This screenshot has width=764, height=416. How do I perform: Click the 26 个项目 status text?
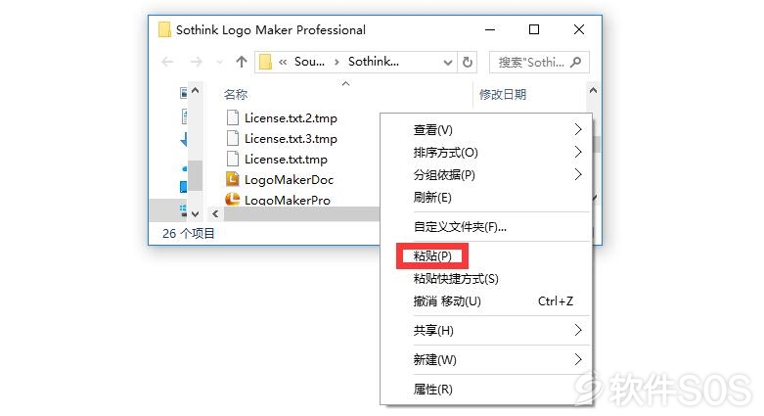point(189,234)
